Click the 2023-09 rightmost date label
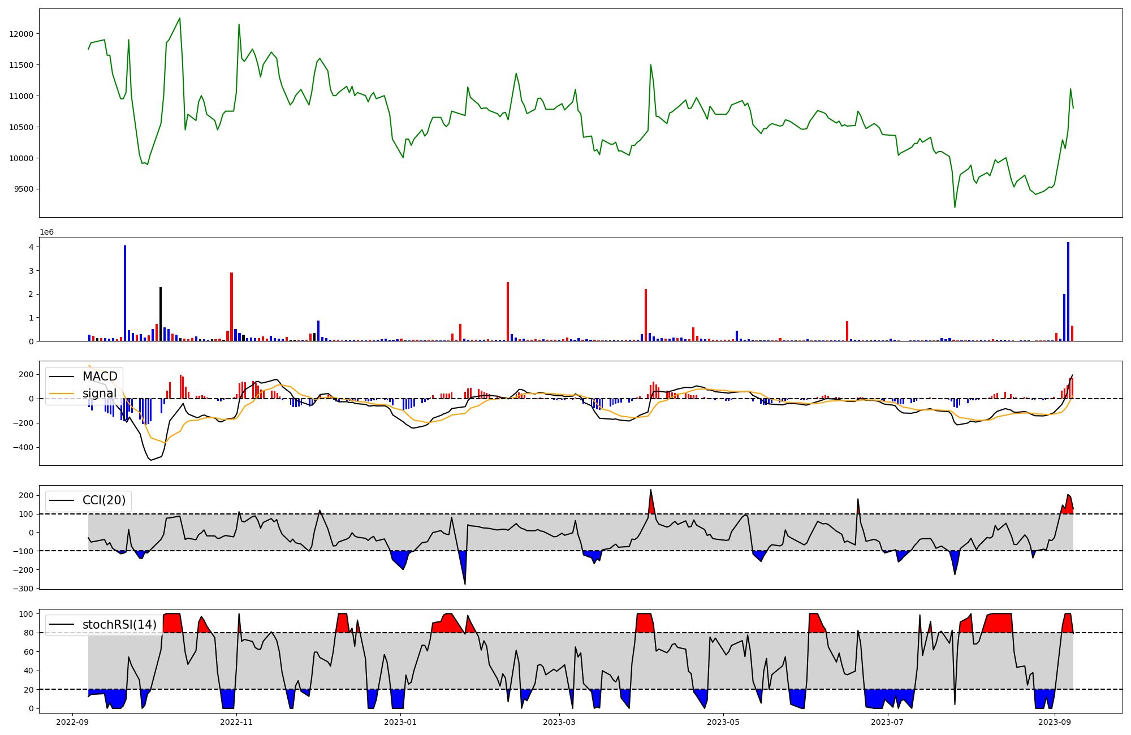The image size is (1131, 735). pyautogui.click(x=1055, y=722)
